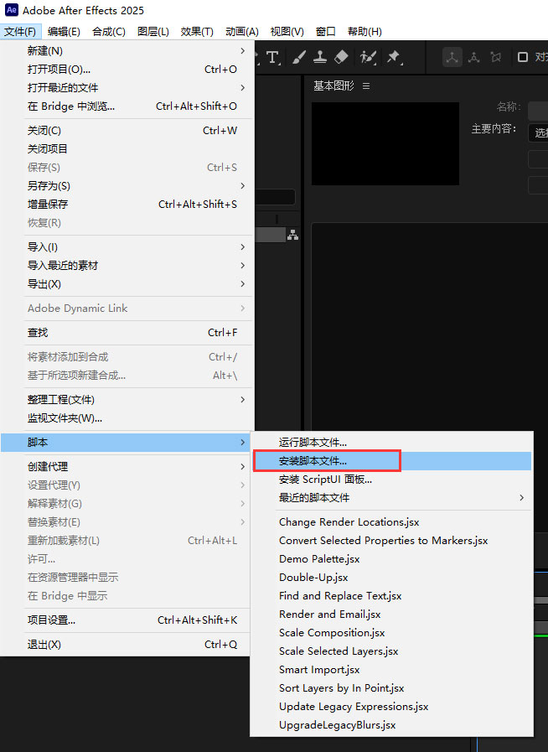
Task: Open the 帮助(H) menu
Action: tap(364, 32)
